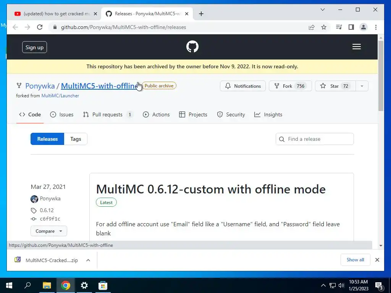Close the GitHub Releases tab

click(186, 14)
